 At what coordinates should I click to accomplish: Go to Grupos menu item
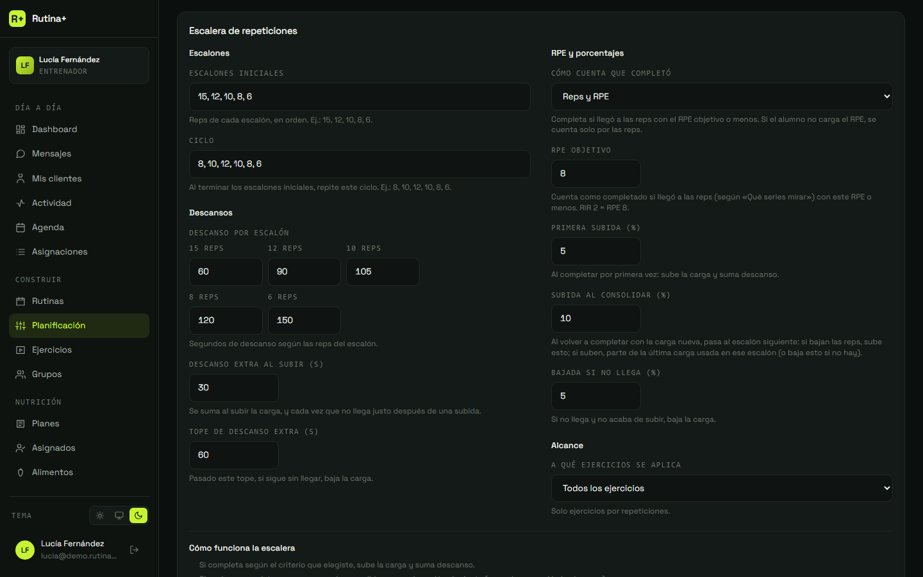(x=79, y=374)
